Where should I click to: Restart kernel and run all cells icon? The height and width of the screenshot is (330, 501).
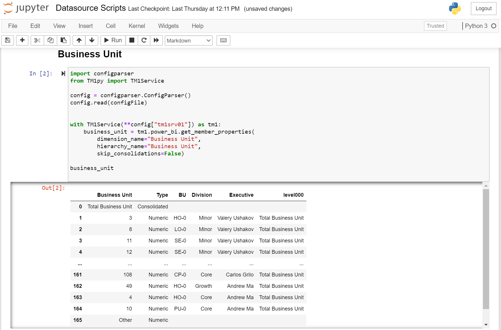pos(156,40)
